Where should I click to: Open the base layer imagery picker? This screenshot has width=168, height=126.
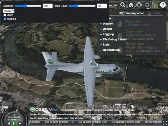155,5
